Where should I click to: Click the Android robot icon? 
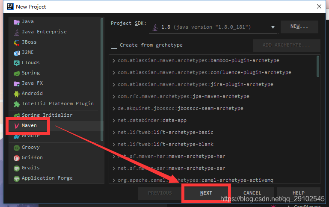pos(17,94)
